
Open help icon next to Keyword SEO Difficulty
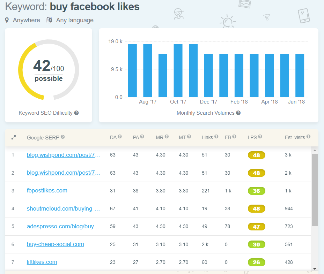(76, 113)
